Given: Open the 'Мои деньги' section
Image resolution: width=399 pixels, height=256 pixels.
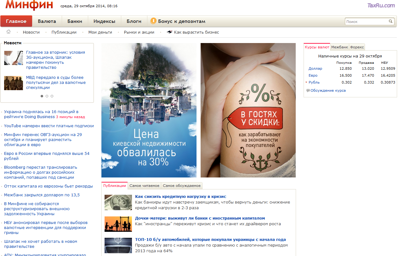Looking at the screenshot, I should [x=100, y=32].
